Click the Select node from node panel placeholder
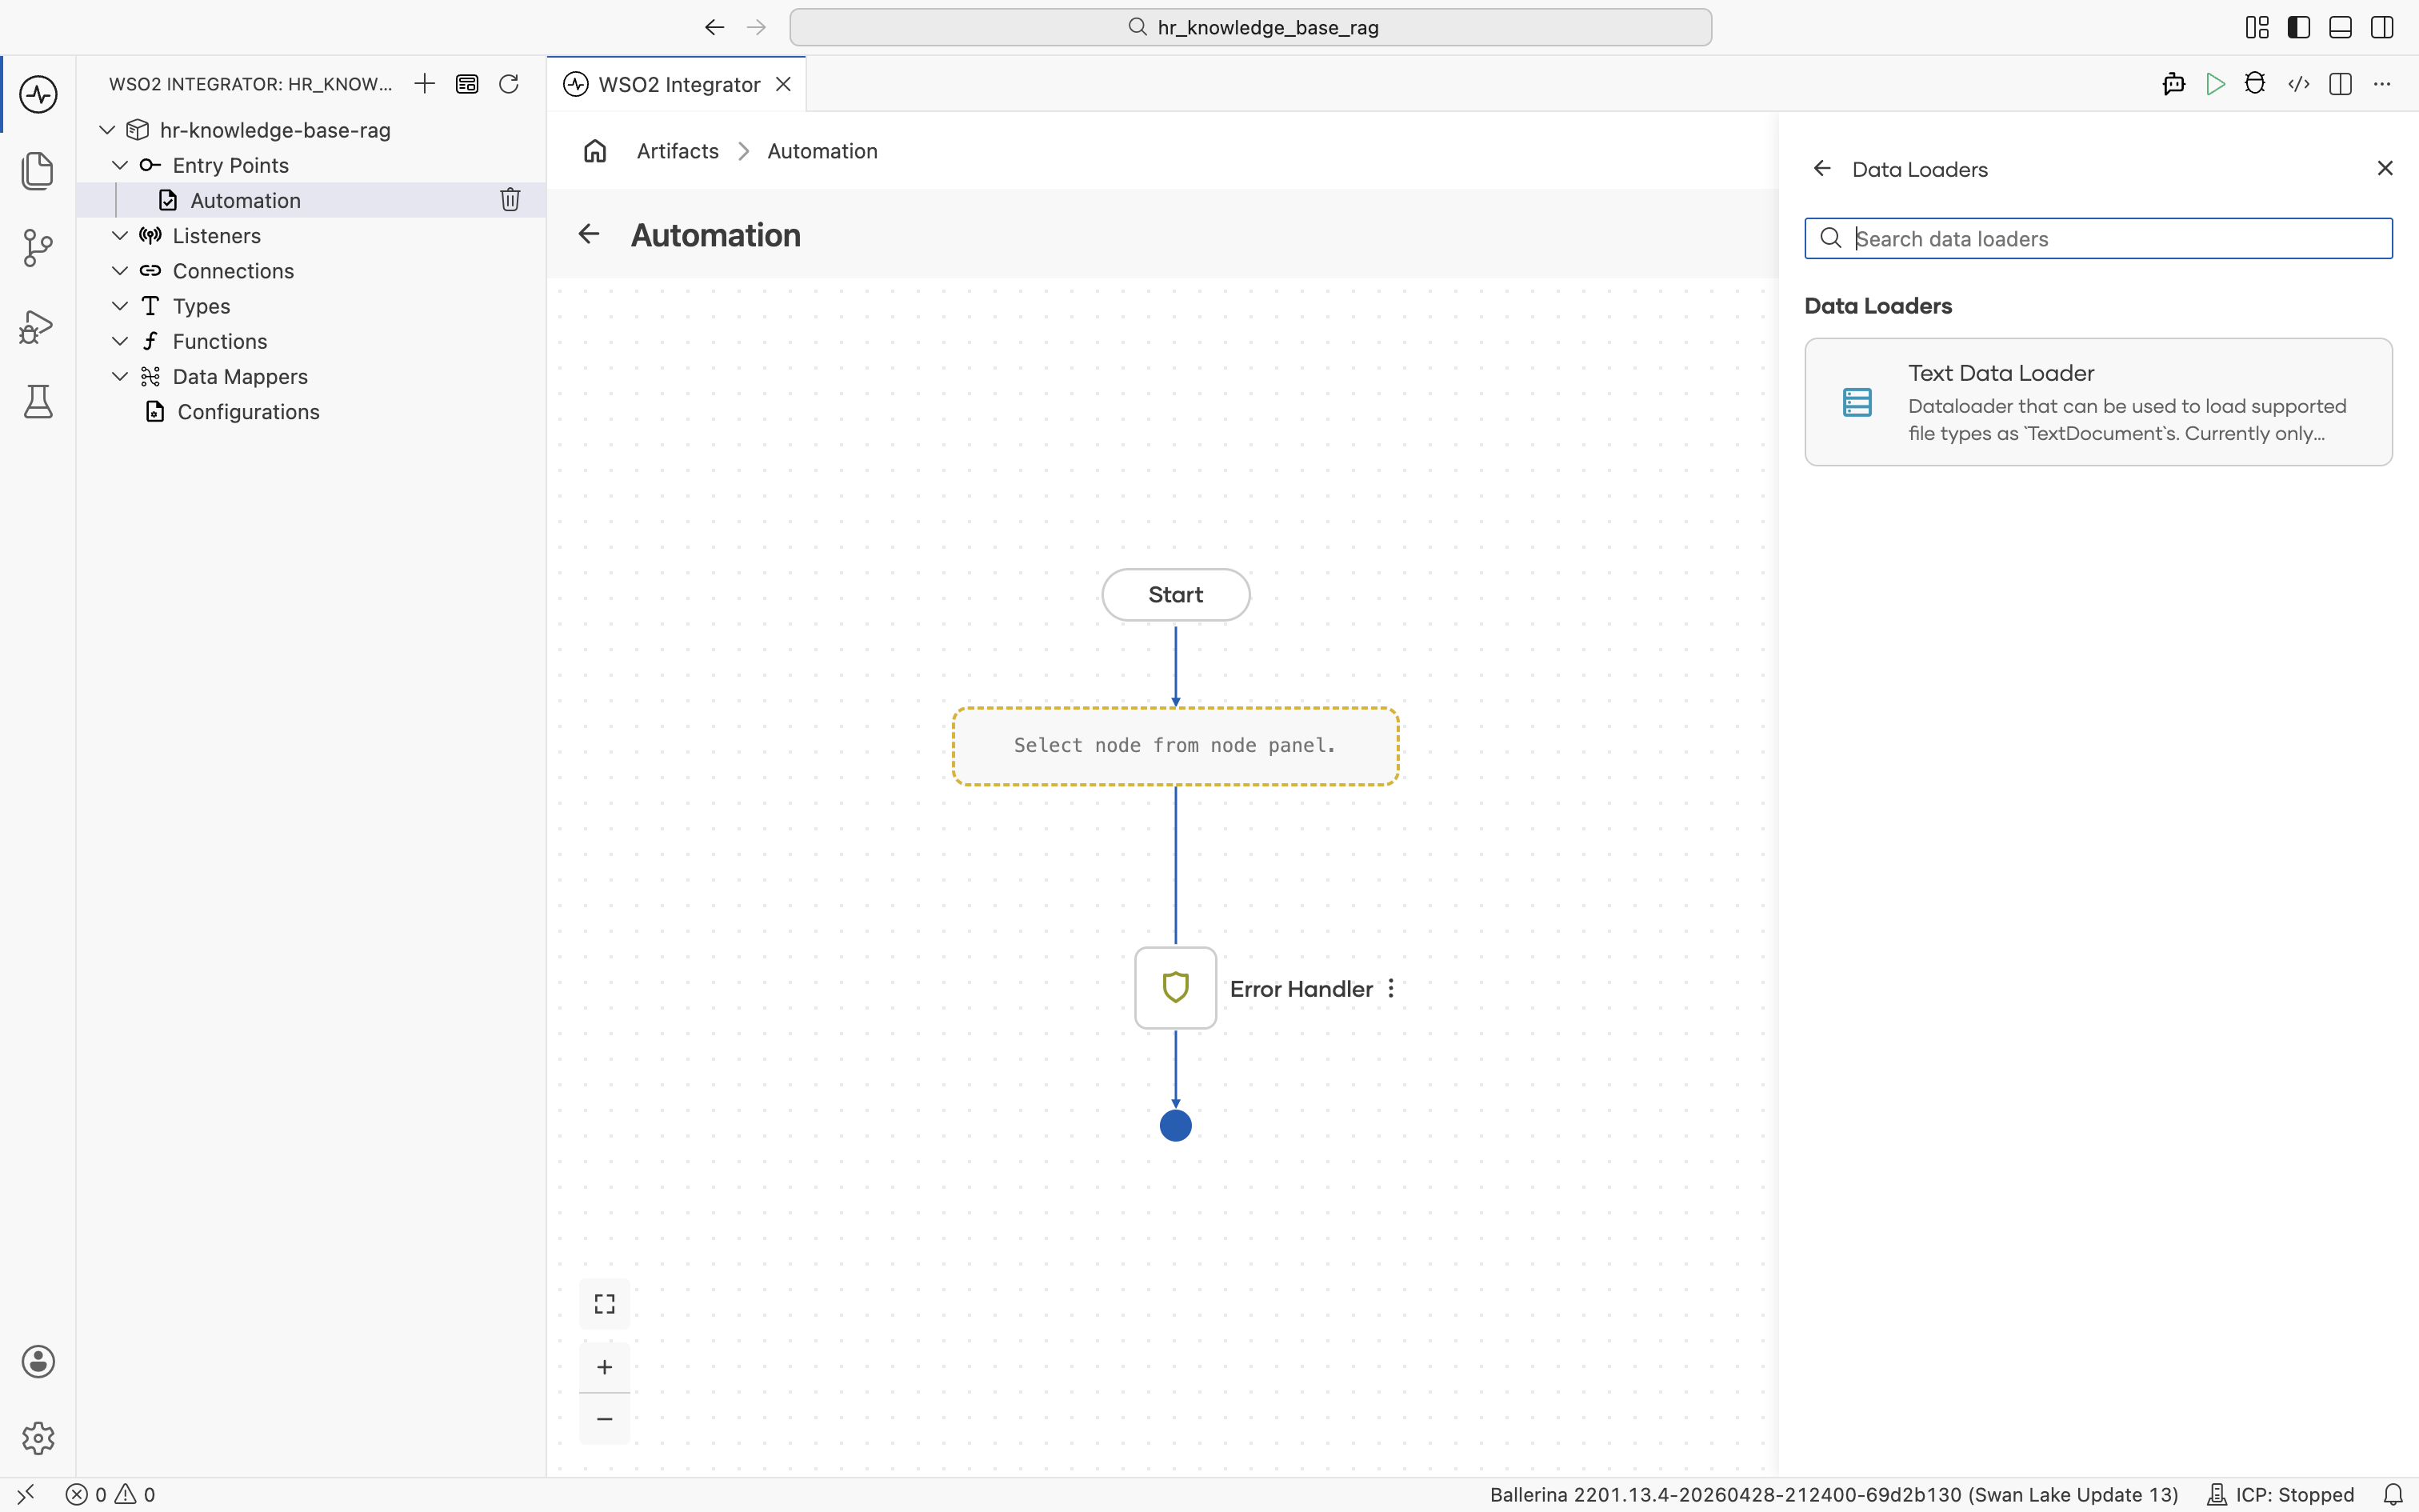Screen dimensions: 2419x1512 (1176, 746)
